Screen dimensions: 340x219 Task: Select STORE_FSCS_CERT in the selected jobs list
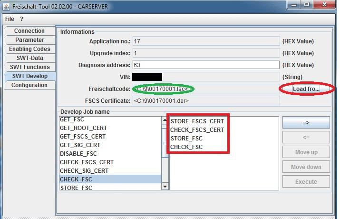(197, 121)
